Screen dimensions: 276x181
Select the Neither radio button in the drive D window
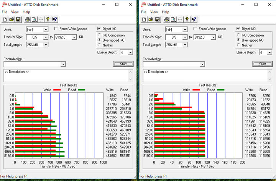point(238,45)
